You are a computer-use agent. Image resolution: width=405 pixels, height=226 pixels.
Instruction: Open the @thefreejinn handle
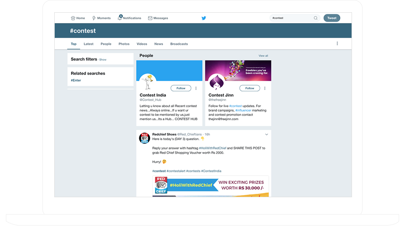coord(217,100)
